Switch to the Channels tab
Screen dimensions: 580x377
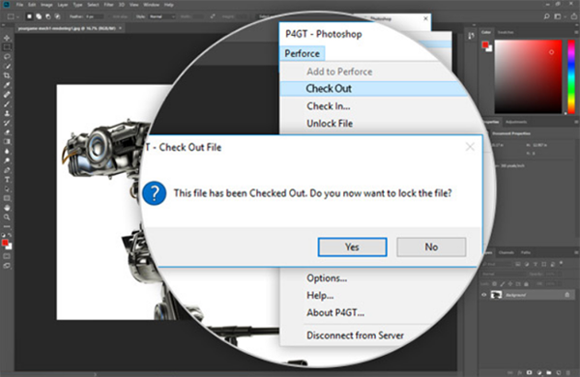click(x=506, y=252)
